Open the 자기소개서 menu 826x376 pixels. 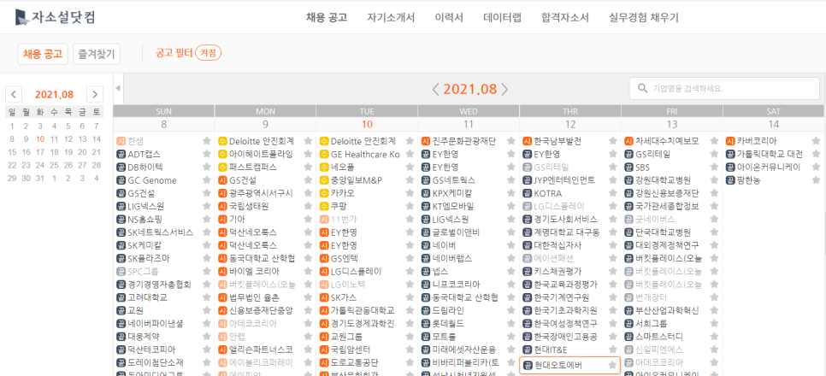tap(391, 17)
